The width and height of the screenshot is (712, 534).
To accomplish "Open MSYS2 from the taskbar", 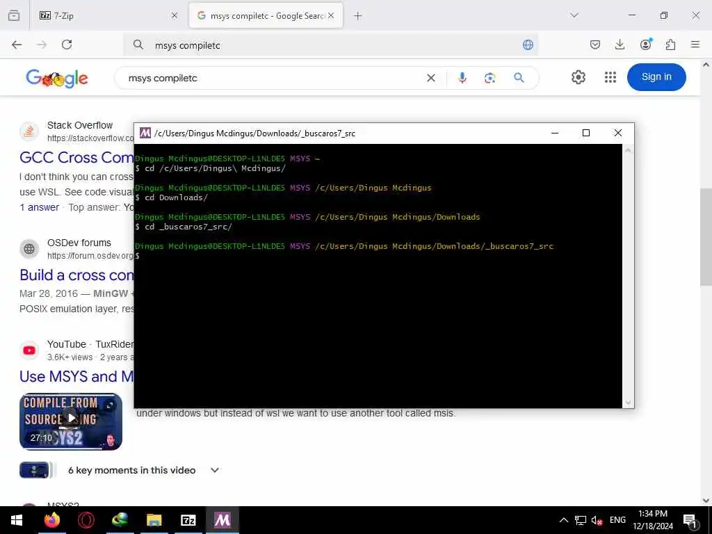I will coord(222,520).
